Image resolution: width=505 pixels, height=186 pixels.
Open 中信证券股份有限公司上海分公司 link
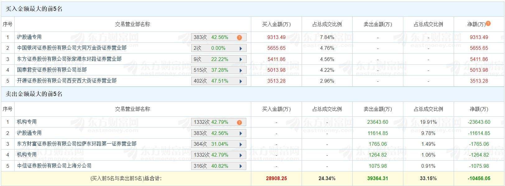54,166
